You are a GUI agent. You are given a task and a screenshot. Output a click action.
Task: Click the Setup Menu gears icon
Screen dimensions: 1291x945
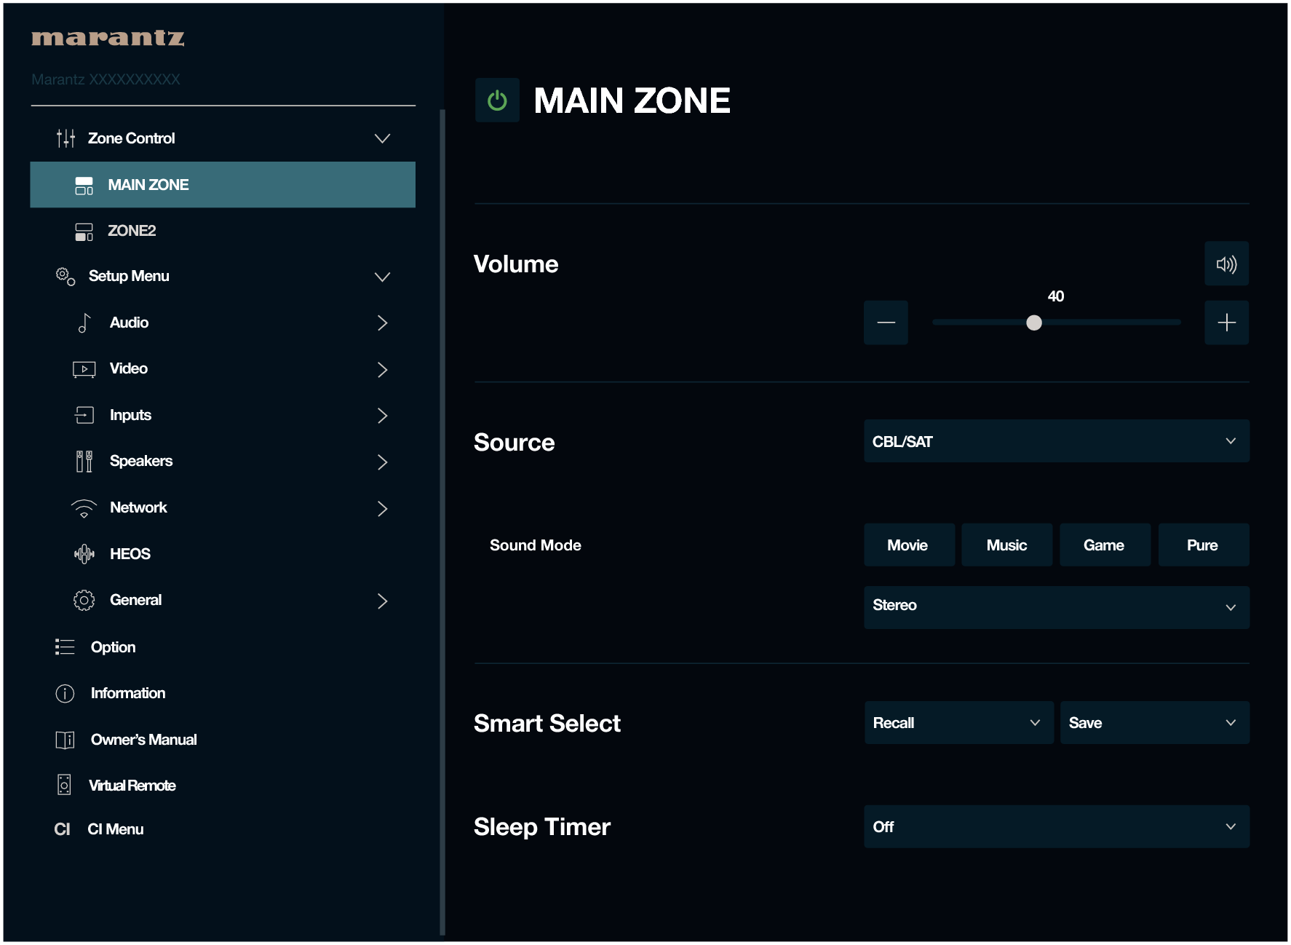tap(65, 277)
